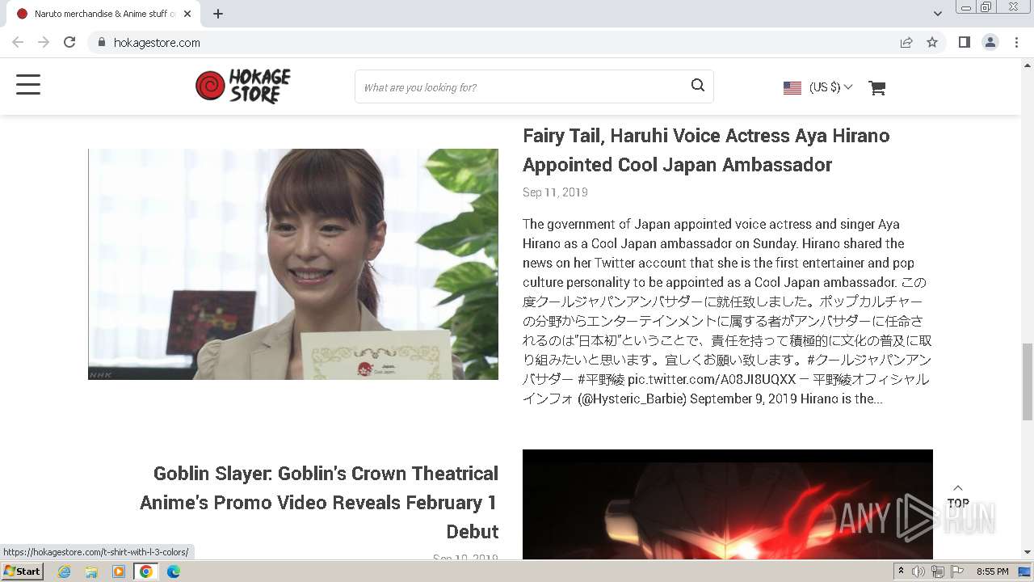Open the US dollar currency dropdown

click(830, 87)
